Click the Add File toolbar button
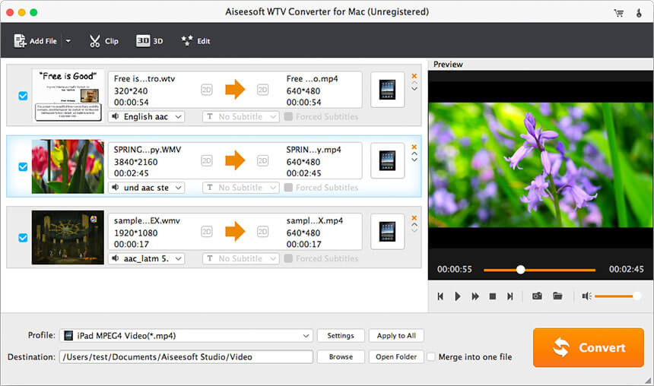 (36, 41)
